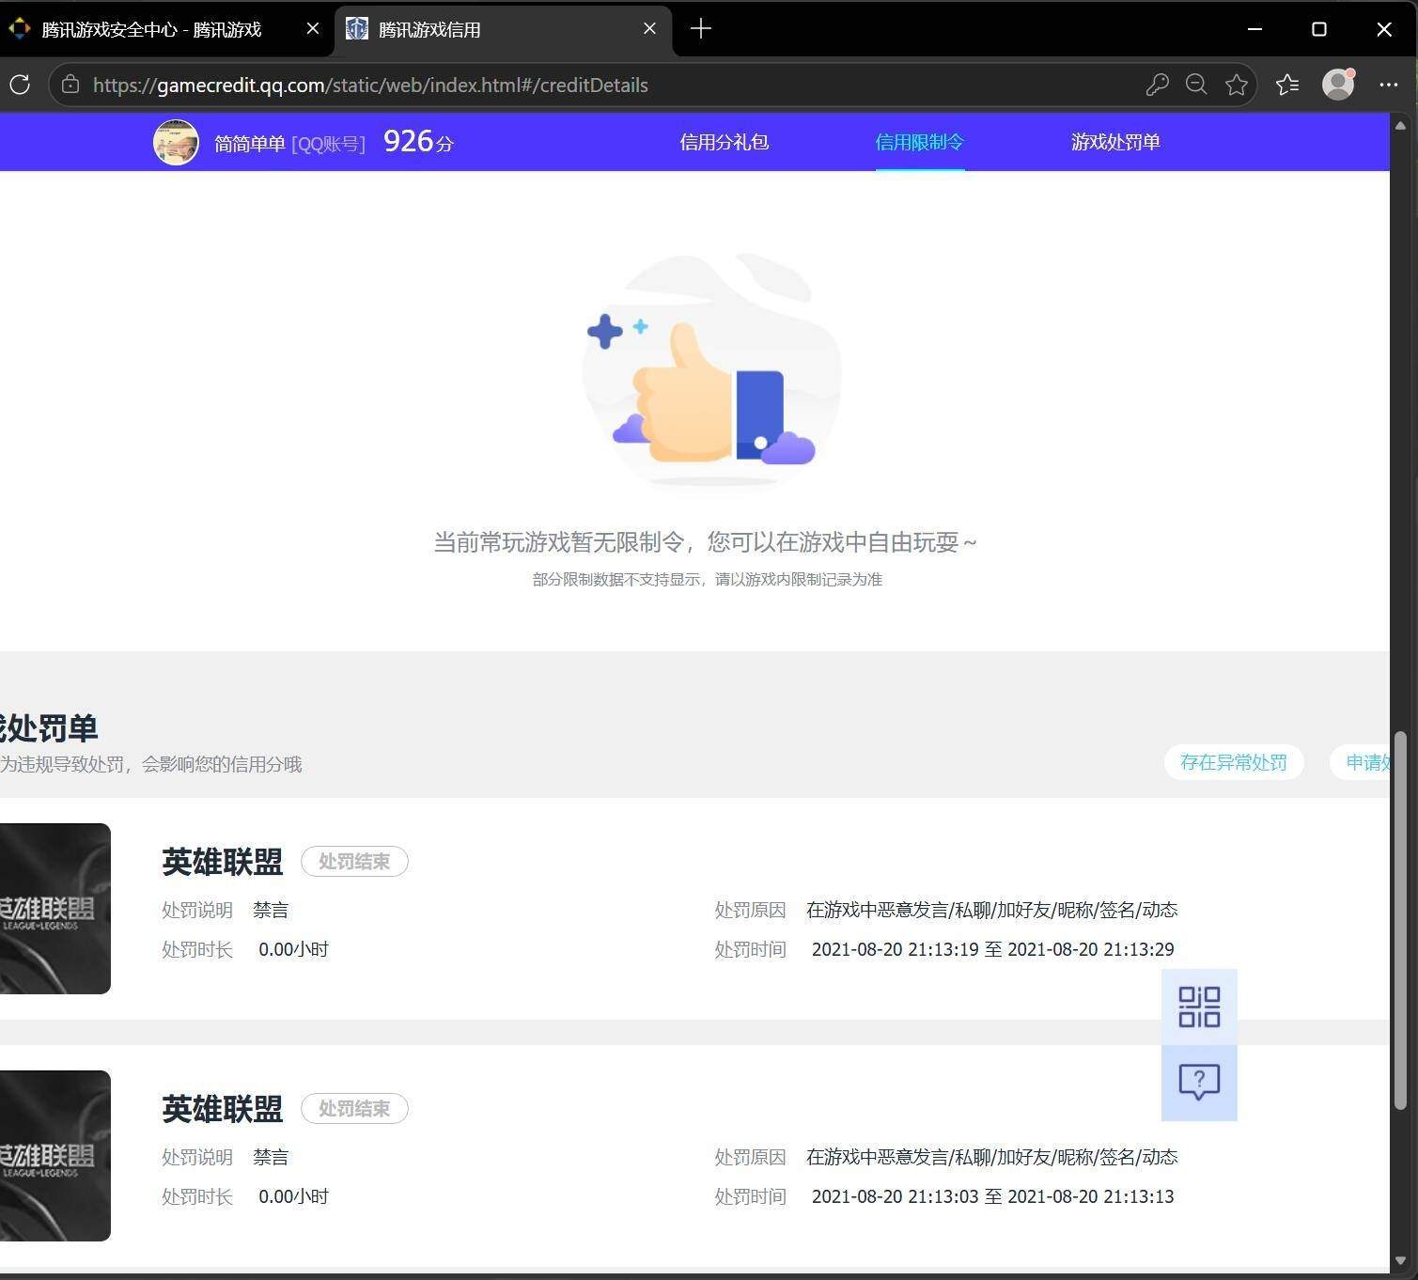The height and width of the screenshot is (1280, 1418).
Task: Click the first 英雄联盟 game thumbnail
Action: [x=55, y=909]
